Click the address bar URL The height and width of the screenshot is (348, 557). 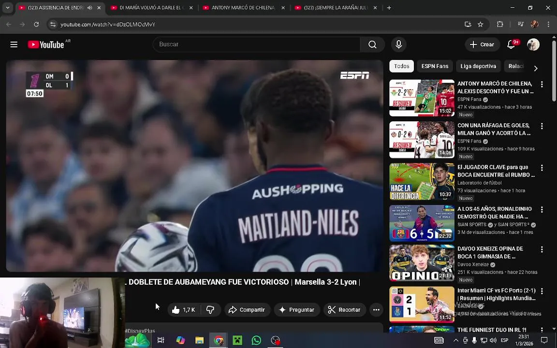click(x=108, y=25)
